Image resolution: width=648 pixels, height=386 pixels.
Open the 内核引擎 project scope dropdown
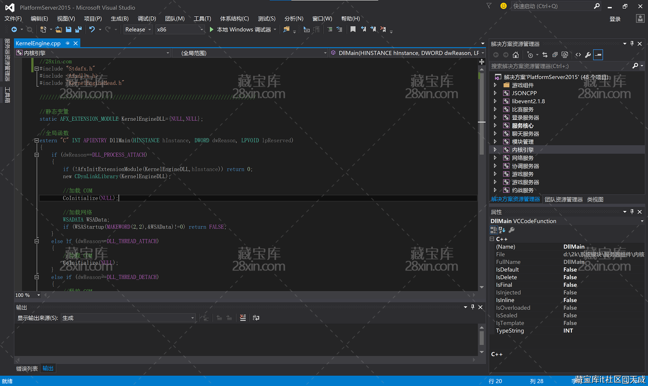[93, 53]
